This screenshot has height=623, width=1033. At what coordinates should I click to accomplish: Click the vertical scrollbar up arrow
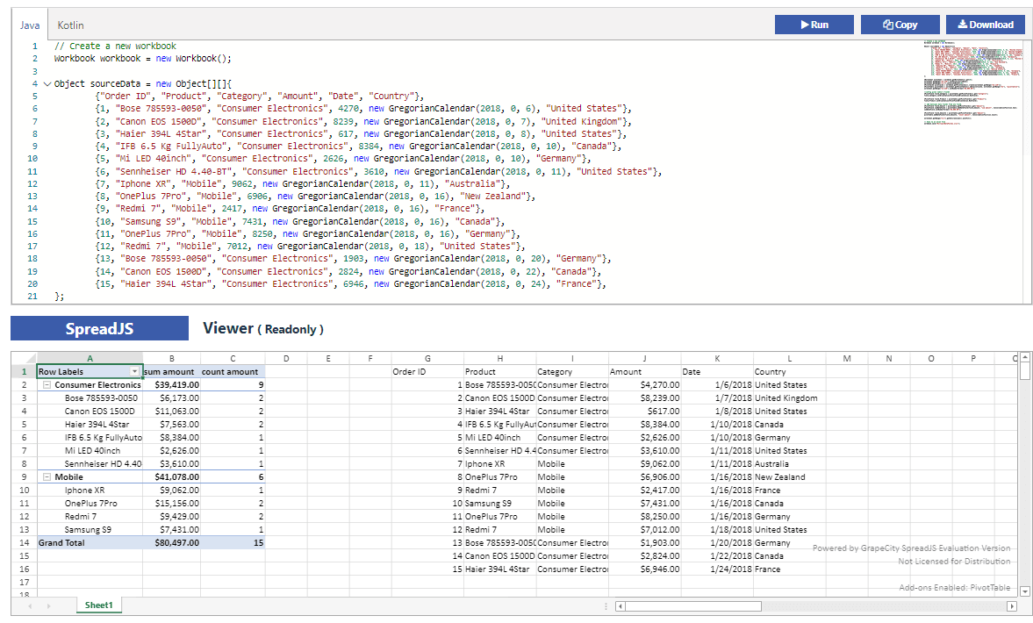[x=1024, y=357]
